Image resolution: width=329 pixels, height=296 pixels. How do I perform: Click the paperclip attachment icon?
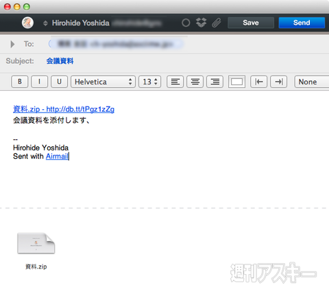(216, 23)
